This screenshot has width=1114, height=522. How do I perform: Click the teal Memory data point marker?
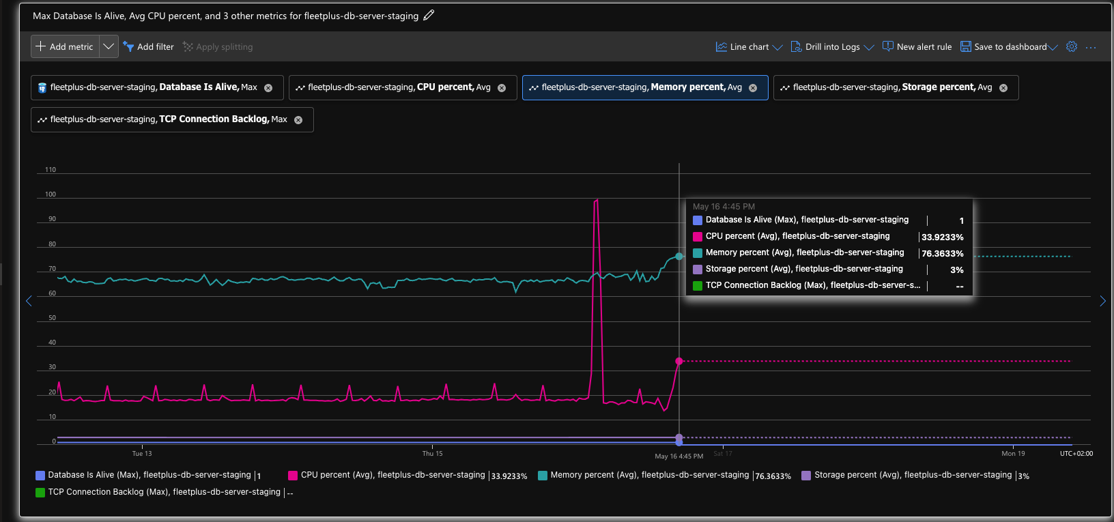(x=679, y=257)
